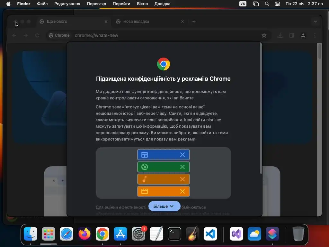Open the Trash from the Dock
Screen dimensions: 329x247
298,233
